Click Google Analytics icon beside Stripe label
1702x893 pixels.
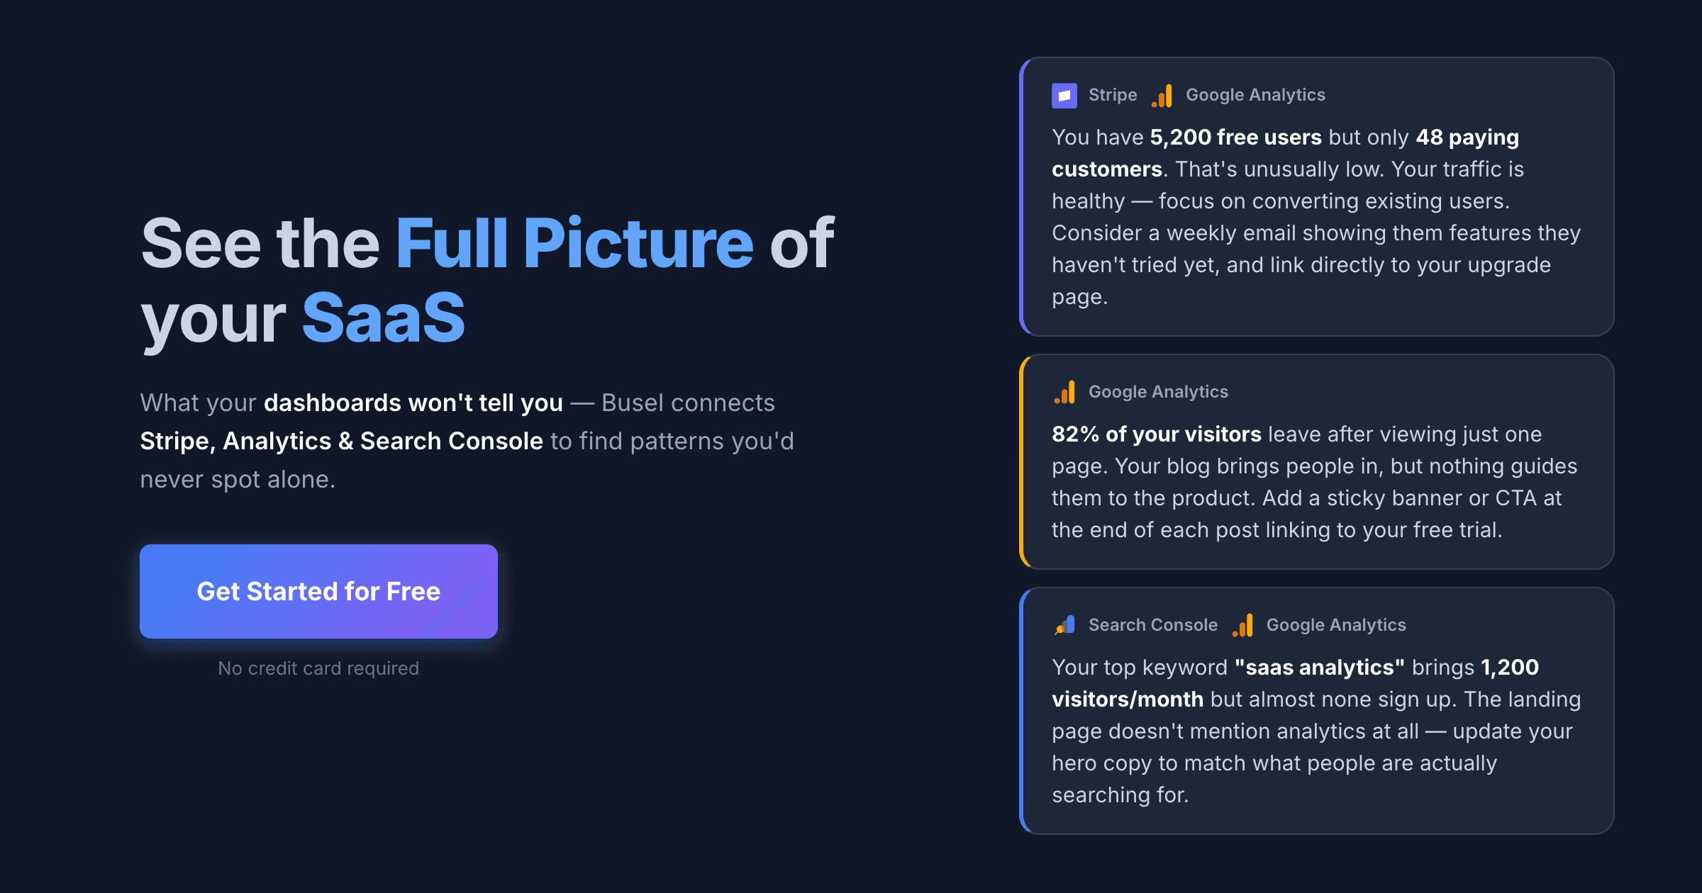click(x=1162, y=95)
